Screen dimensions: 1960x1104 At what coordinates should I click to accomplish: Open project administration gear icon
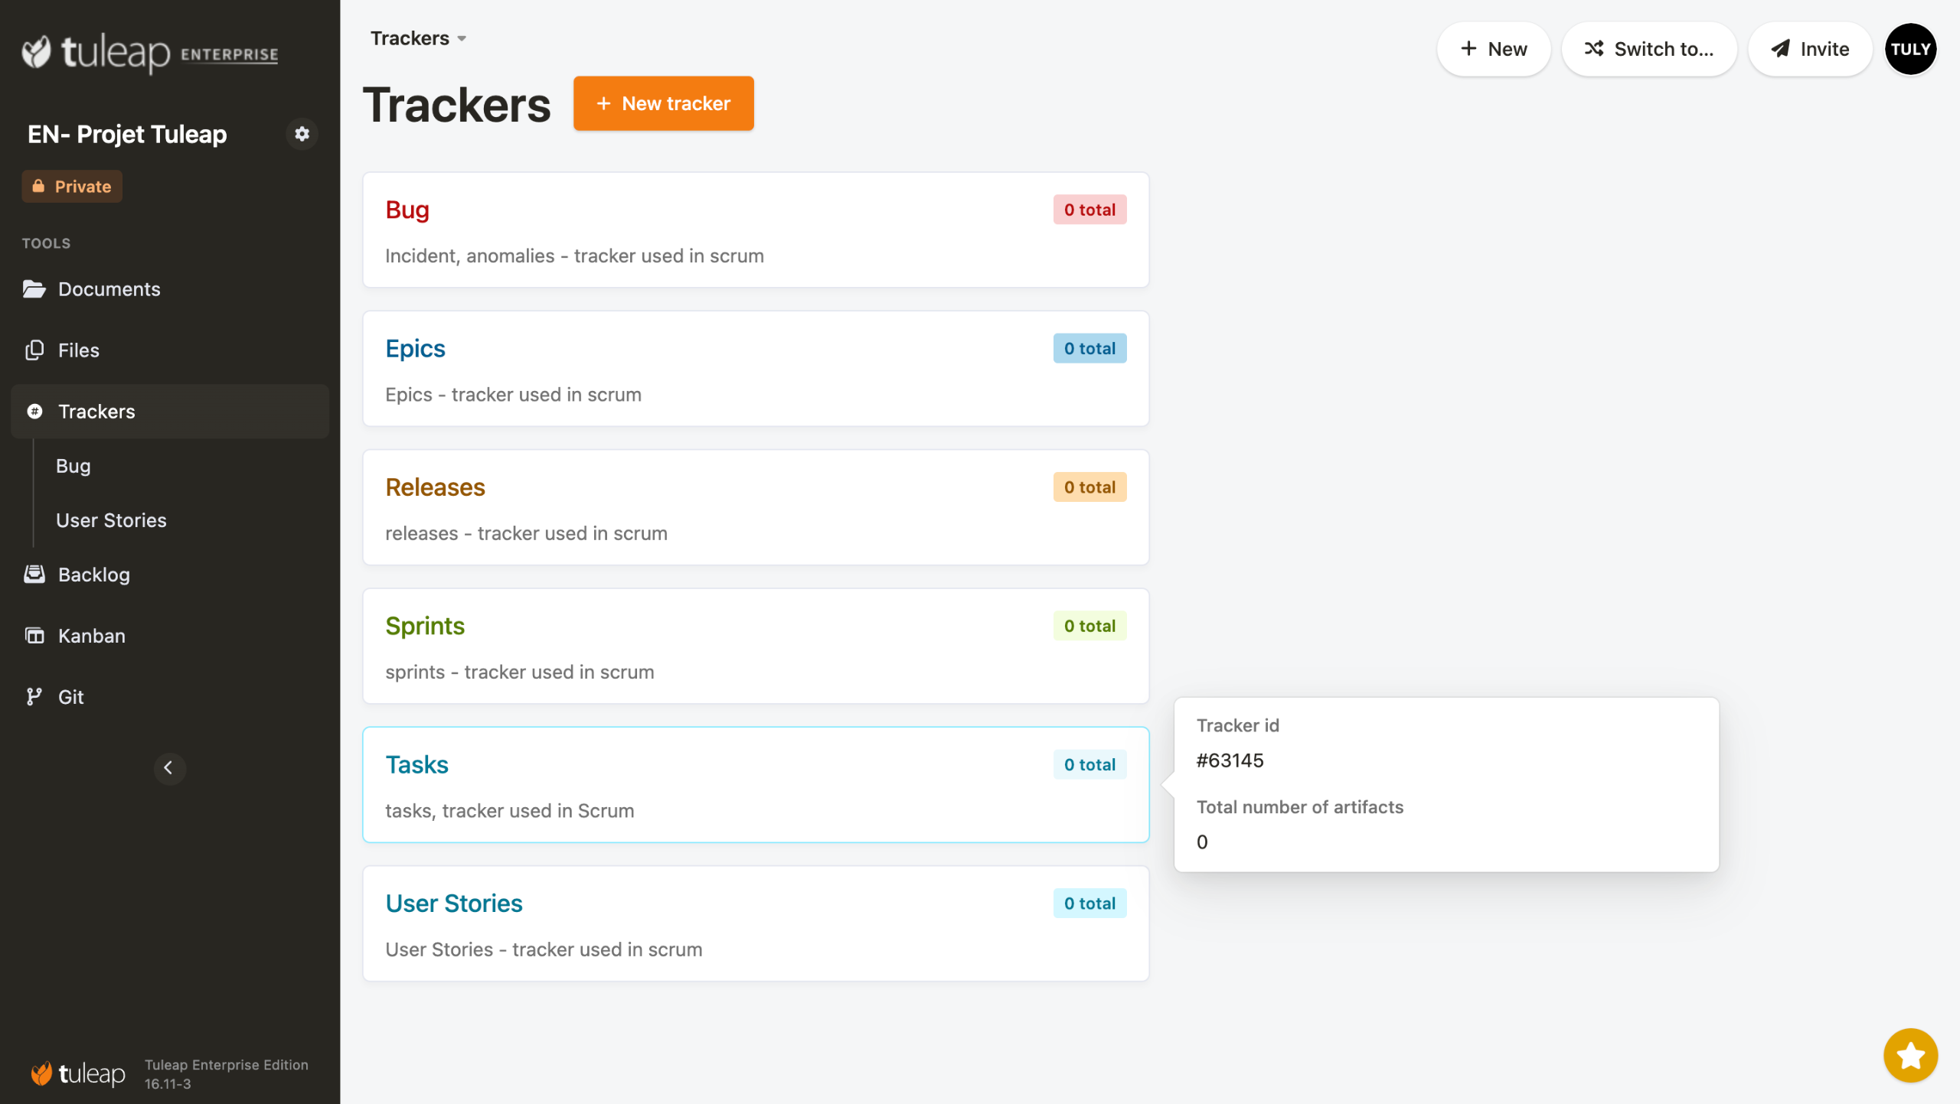pos(302,134)
